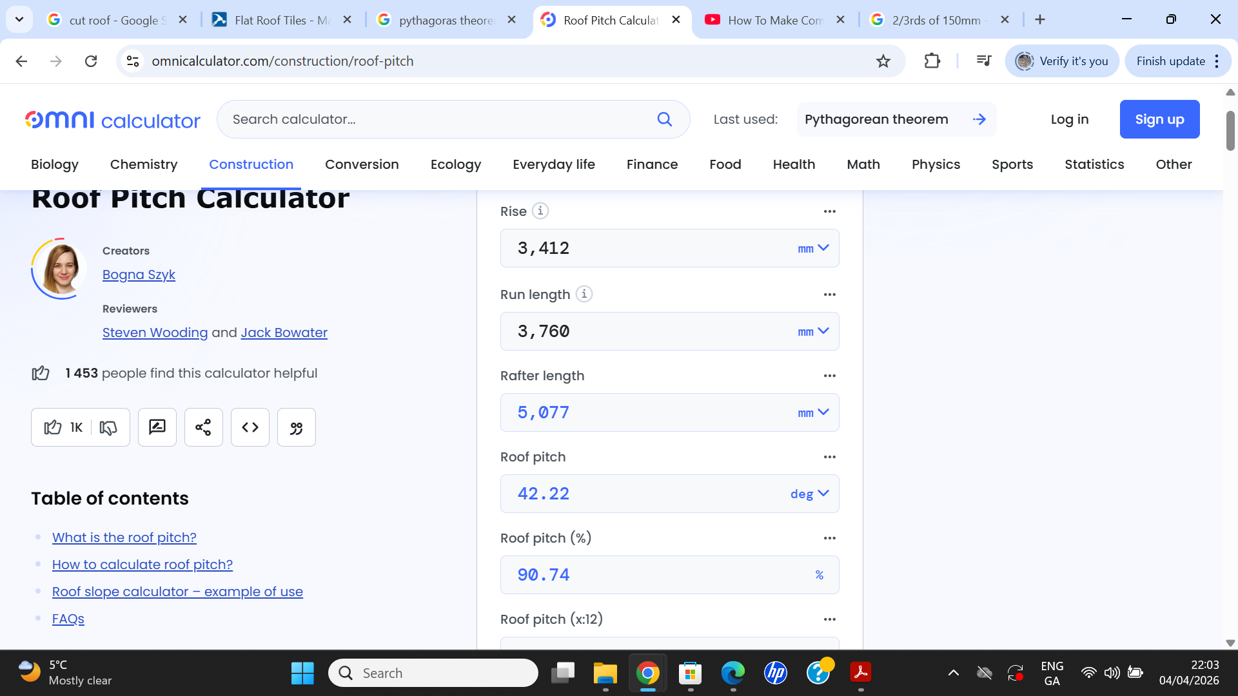The width and height of the screenshot is (1238, 696).
Task: Switch to the Construction category
Action: pyautogui.click(x=251, y=164)
